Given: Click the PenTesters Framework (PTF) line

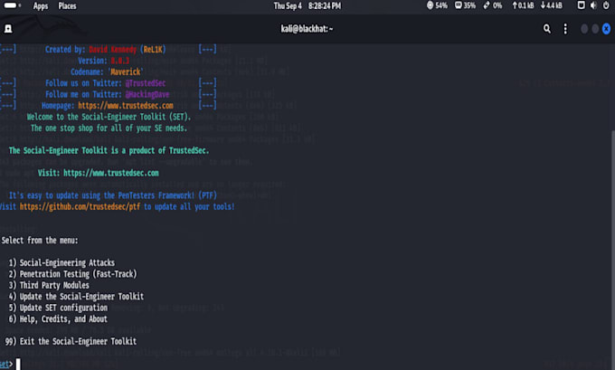Looking at the screenshot, I should coord(112,195).
